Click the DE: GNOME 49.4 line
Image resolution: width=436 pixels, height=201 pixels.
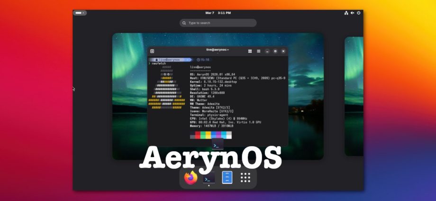click(x=202, y=96)
